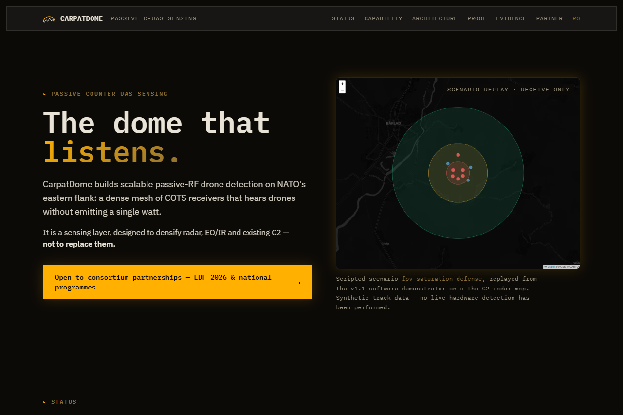
Task: Open the EVIDENCE nav item
Action: (x=511, y=18)
